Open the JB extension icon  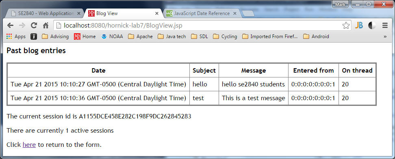click(359, 26)
